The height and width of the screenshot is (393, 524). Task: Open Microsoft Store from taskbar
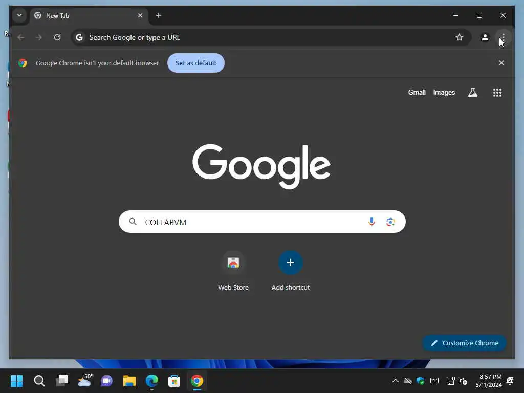[174, 381]
